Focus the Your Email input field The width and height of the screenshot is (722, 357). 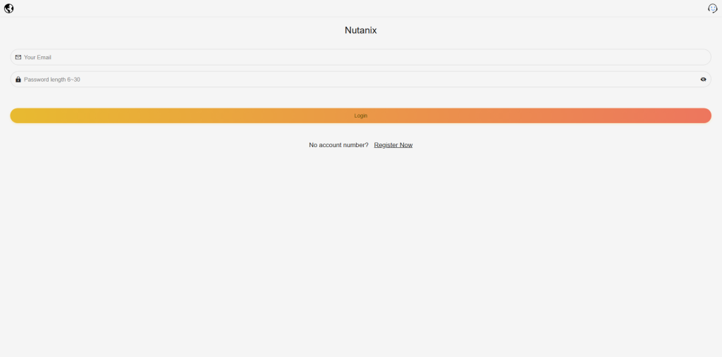pyautogui.click(x=360, y=57)
